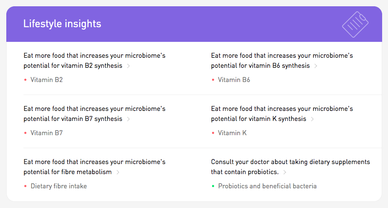Expand the vitamin B7 synthesis chevron arrow
This screenshot has width=388, height=208.
(128, 119)
